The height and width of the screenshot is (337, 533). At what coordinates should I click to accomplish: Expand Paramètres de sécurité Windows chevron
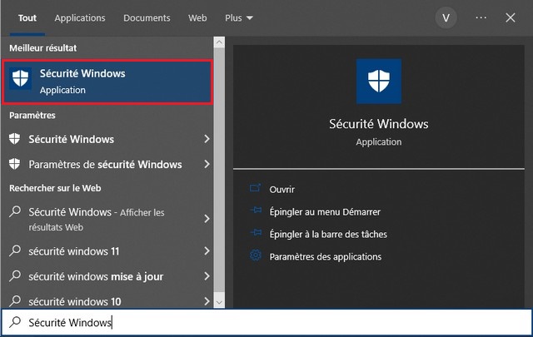207,164
